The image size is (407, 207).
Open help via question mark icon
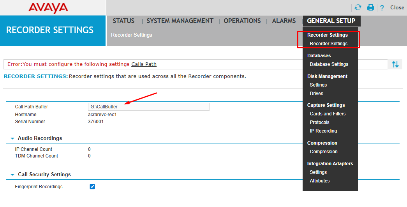pyautogui.click(x=382, y=8)
